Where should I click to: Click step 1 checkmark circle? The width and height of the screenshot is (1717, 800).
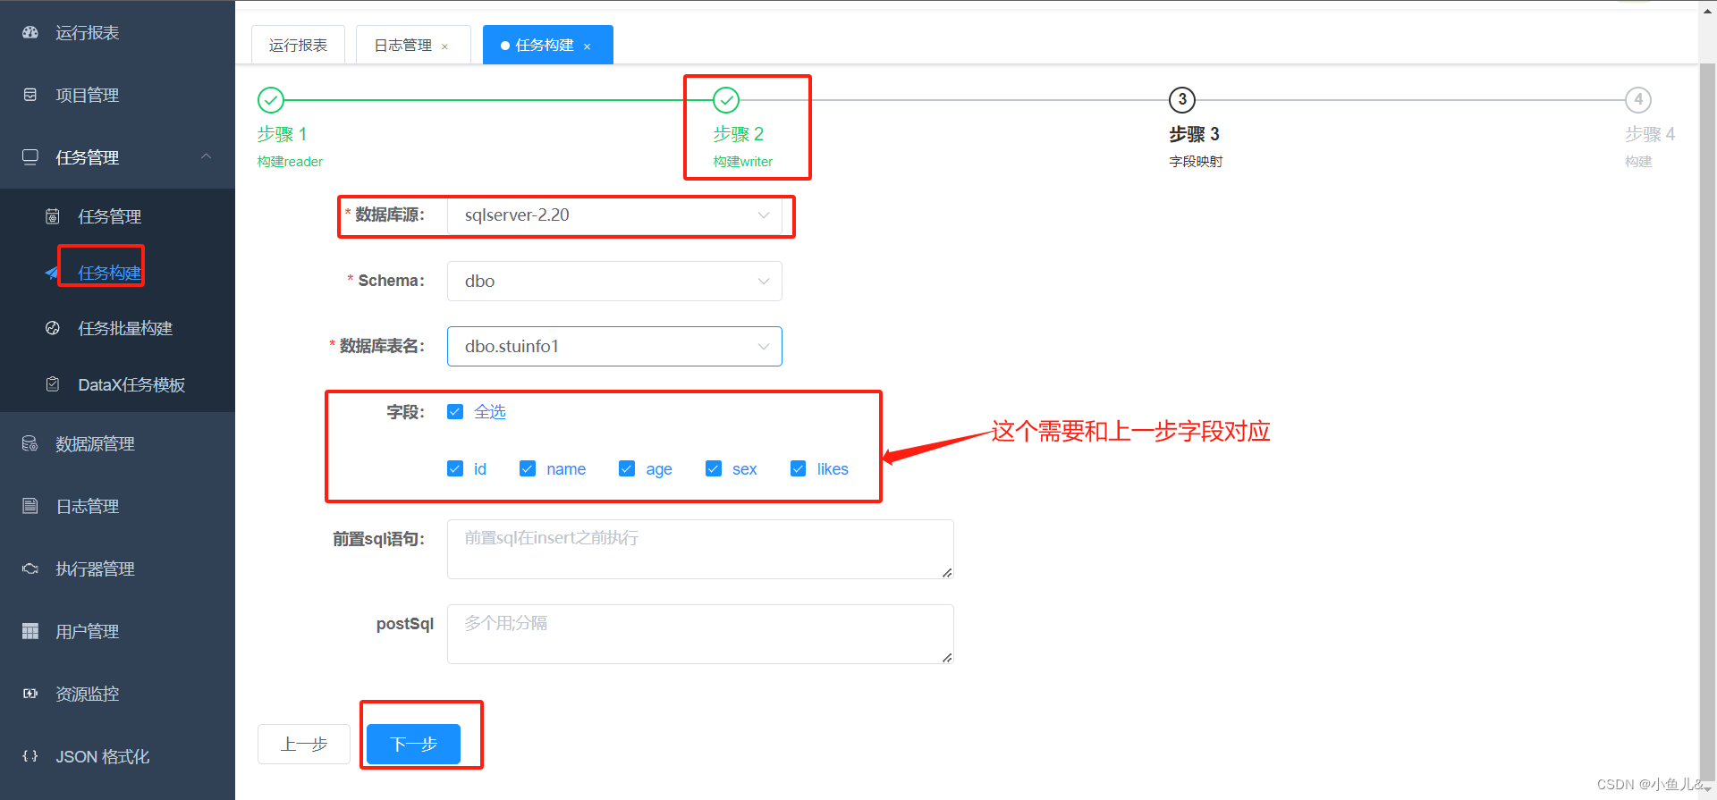[271, 100]
